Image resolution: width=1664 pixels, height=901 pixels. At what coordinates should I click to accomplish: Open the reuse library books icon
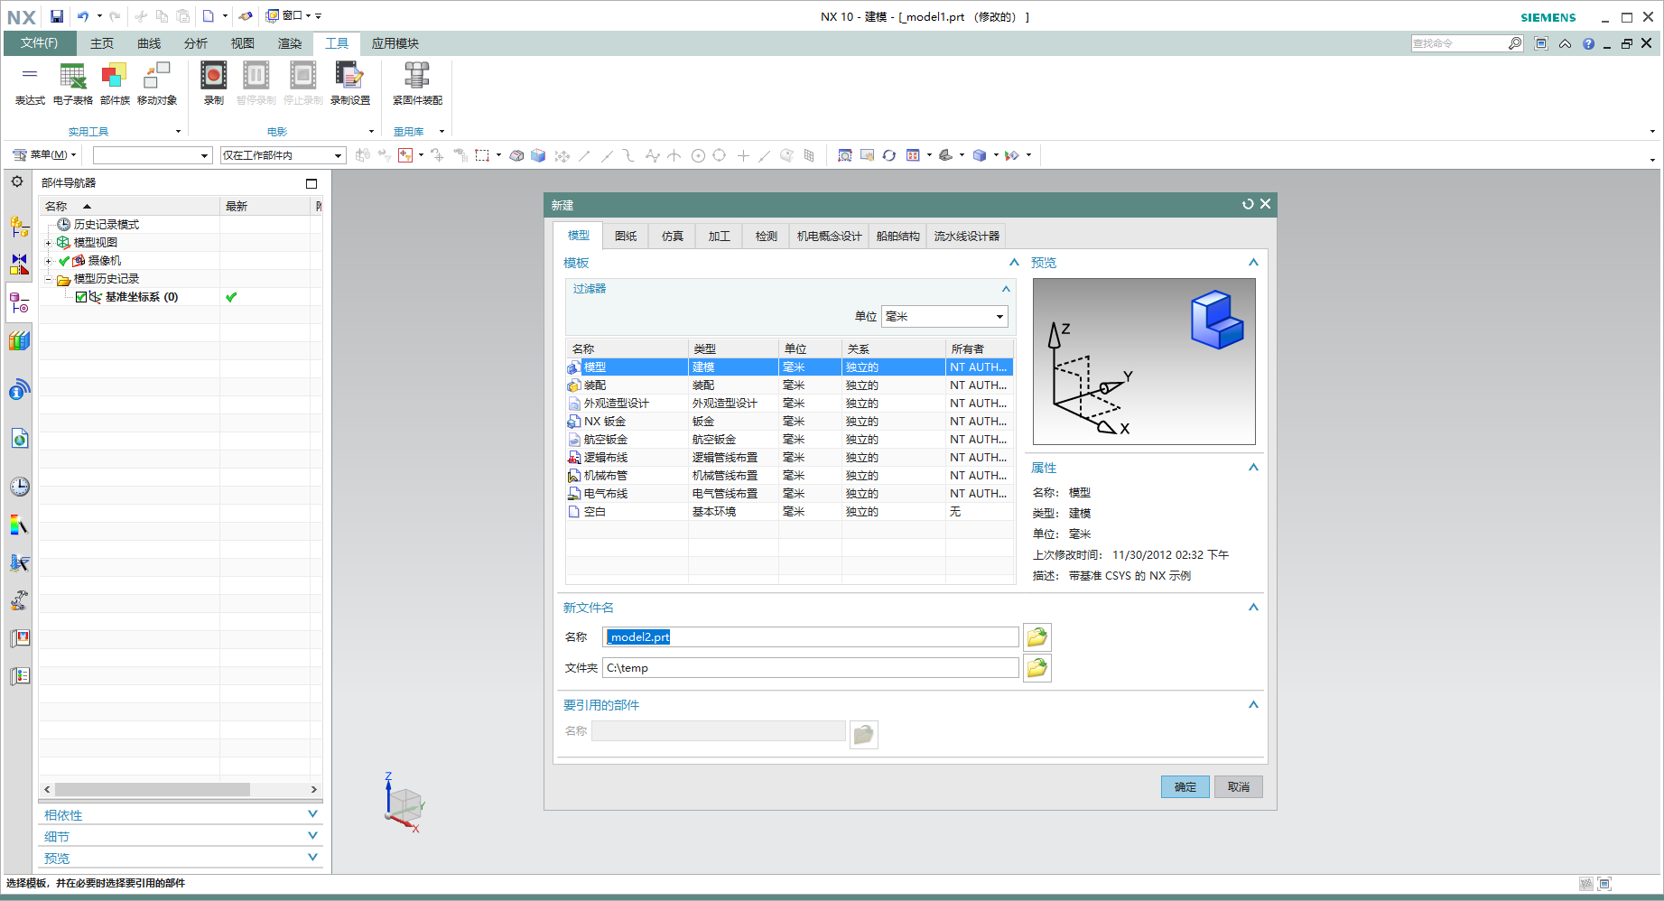pos(19,341)
